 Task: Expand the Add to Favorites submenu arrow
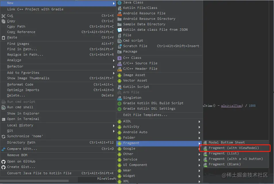tap(114, 73)
